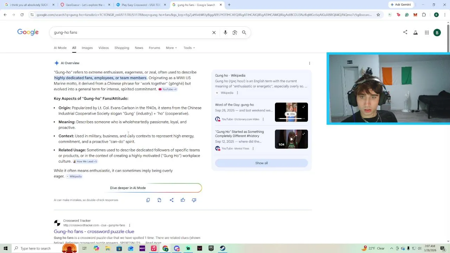Screen dimensions: 450x253
Task: Open the Epic Games launcher in the taskbar
Action: (x=211, y=248)
